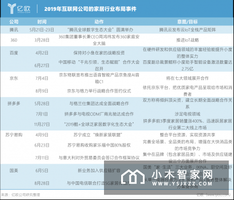Select the date 8月28日
Screen dimensions: 234x200
click(x=42, y=183)
